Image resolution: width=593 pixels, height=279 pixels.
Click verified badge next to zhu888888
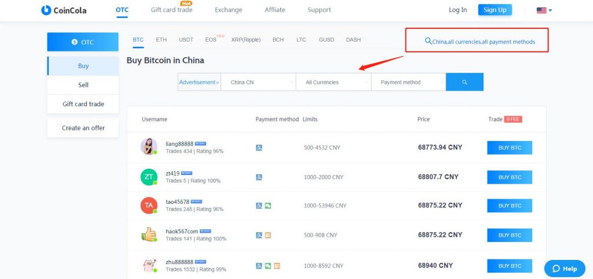click(200, 262)
